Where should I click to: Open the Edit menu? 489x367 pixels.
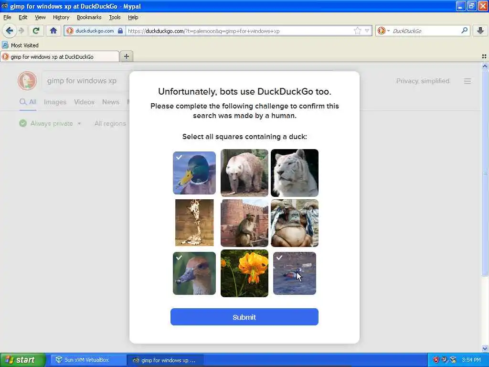click(23, 18)
